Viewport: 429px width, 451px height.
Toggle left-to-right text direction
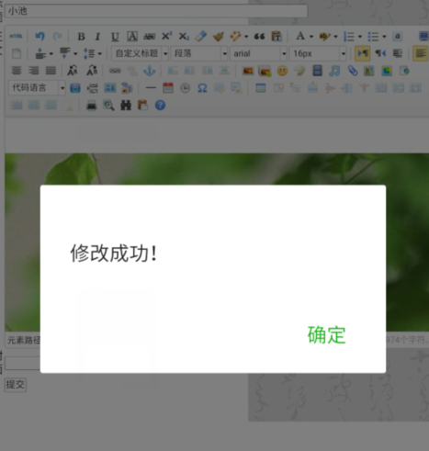pos(363,53)
